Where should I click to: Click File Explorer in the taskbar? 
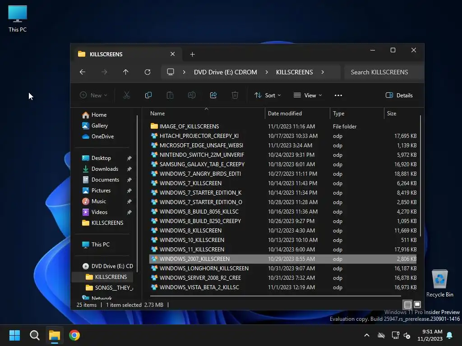55,335
